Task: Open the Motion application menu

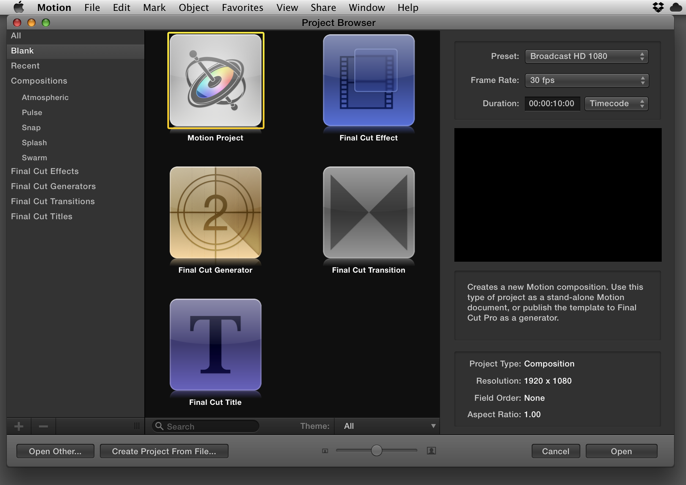Action: 54,7
